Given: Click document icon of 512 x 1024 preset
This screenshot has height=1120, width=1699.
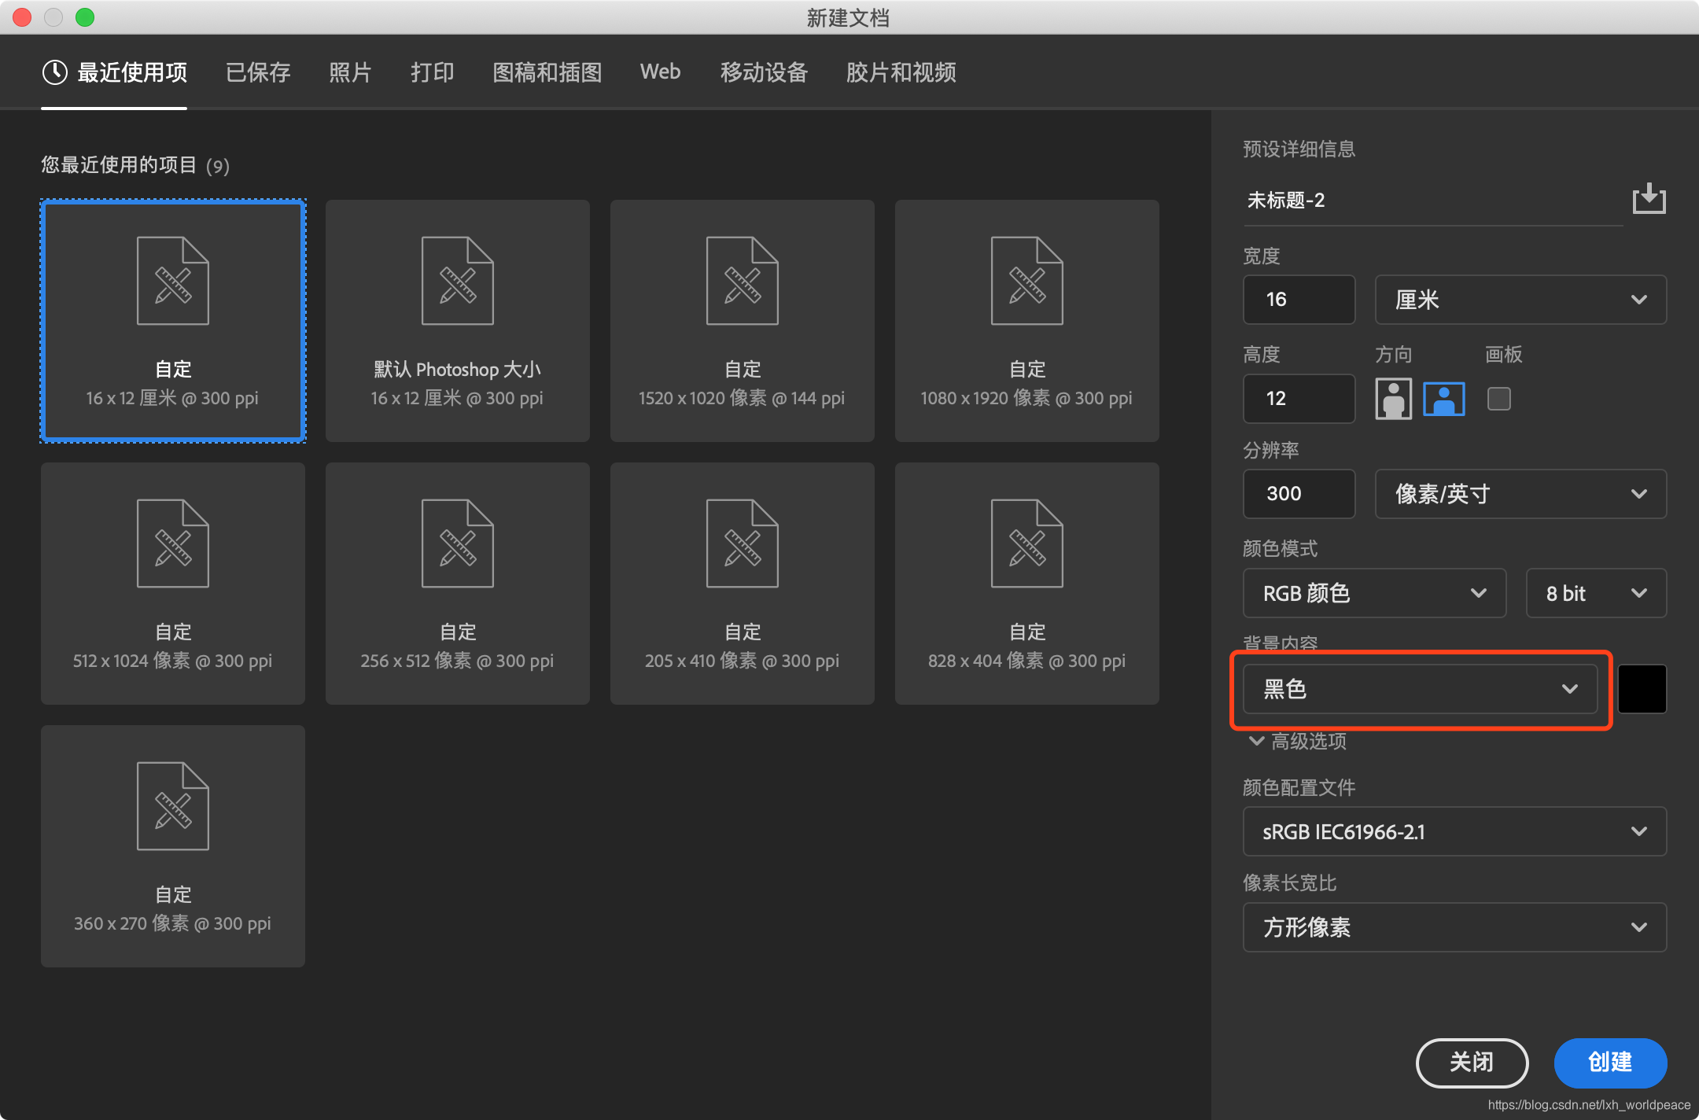Looking at the screenshot, I should click(x=173, y=543).
